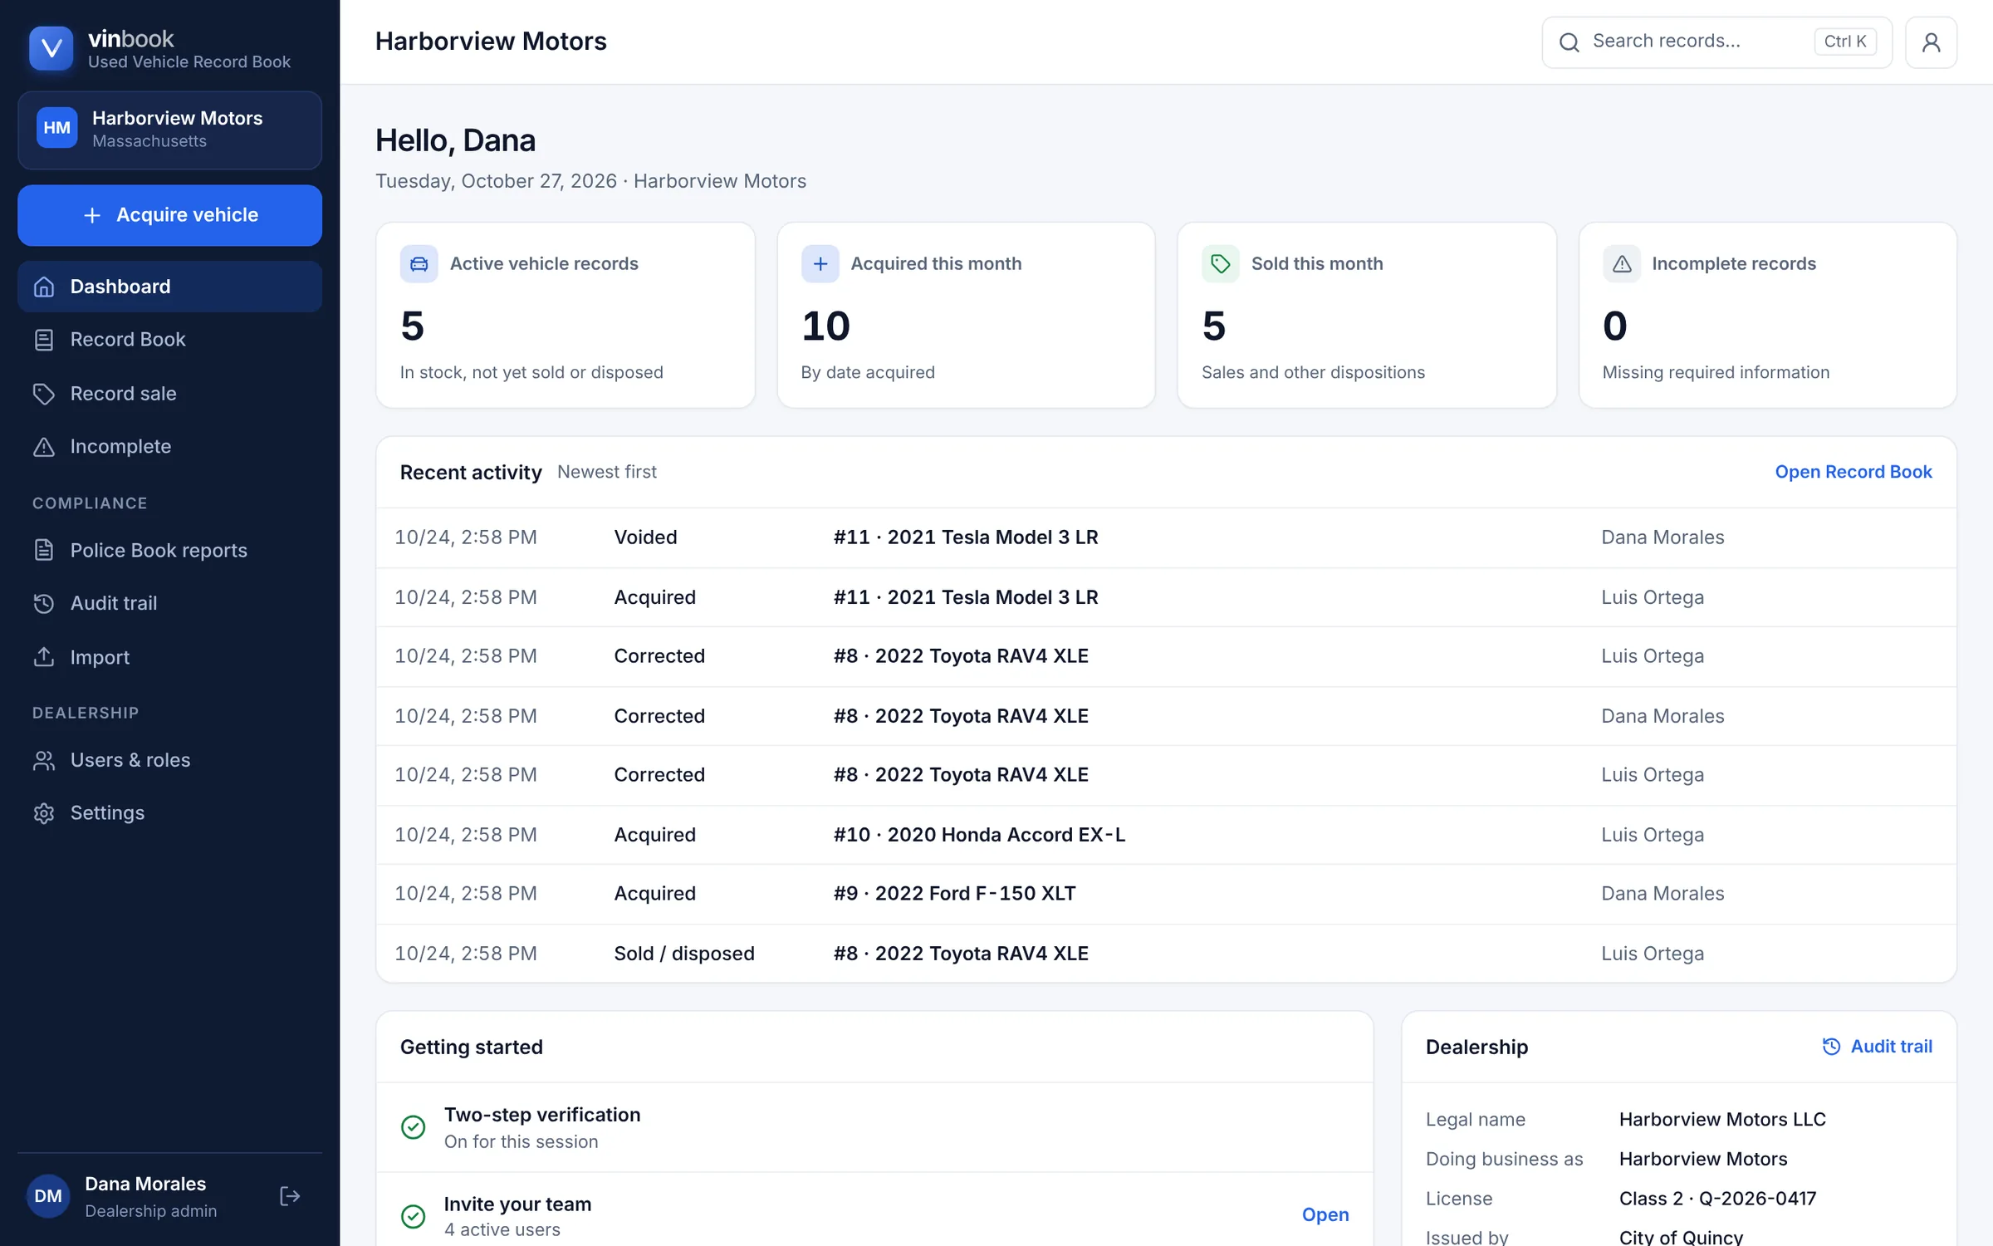Click the Newest first sort label

606,472
